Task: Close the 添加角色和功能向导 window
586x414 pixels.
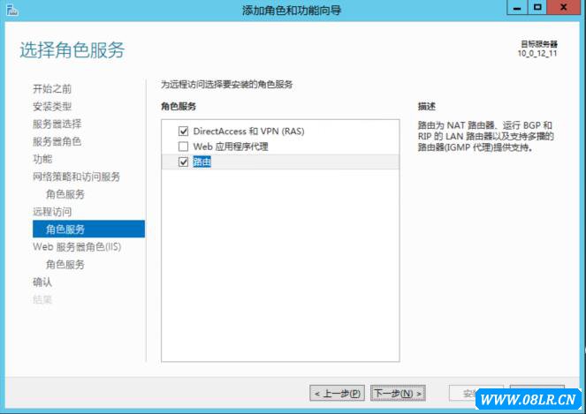Action: pos(564,7)
